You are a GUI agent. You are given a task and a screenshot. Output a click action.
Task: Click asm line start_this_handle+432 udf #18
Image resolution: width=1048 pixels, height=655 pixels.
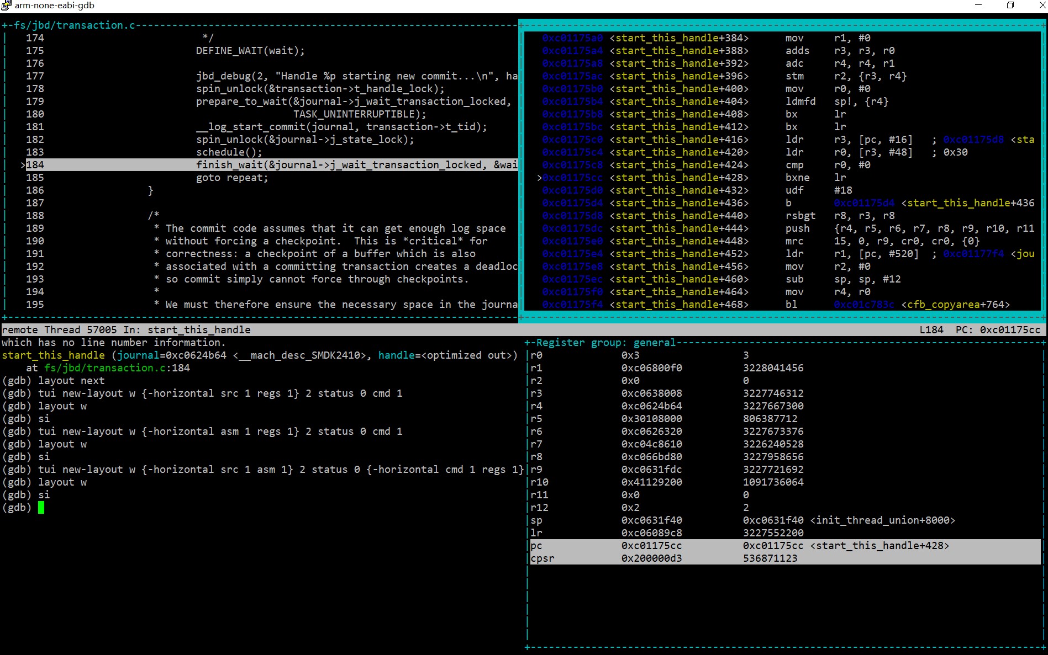coord(697,190)
